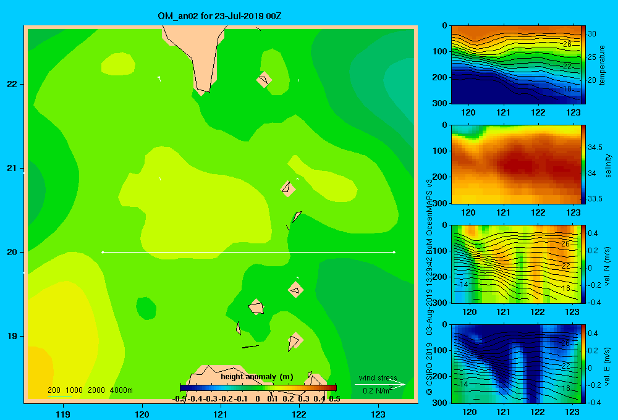Click the 'temperature' color bar label
The image size is (618, 420).
602,65
